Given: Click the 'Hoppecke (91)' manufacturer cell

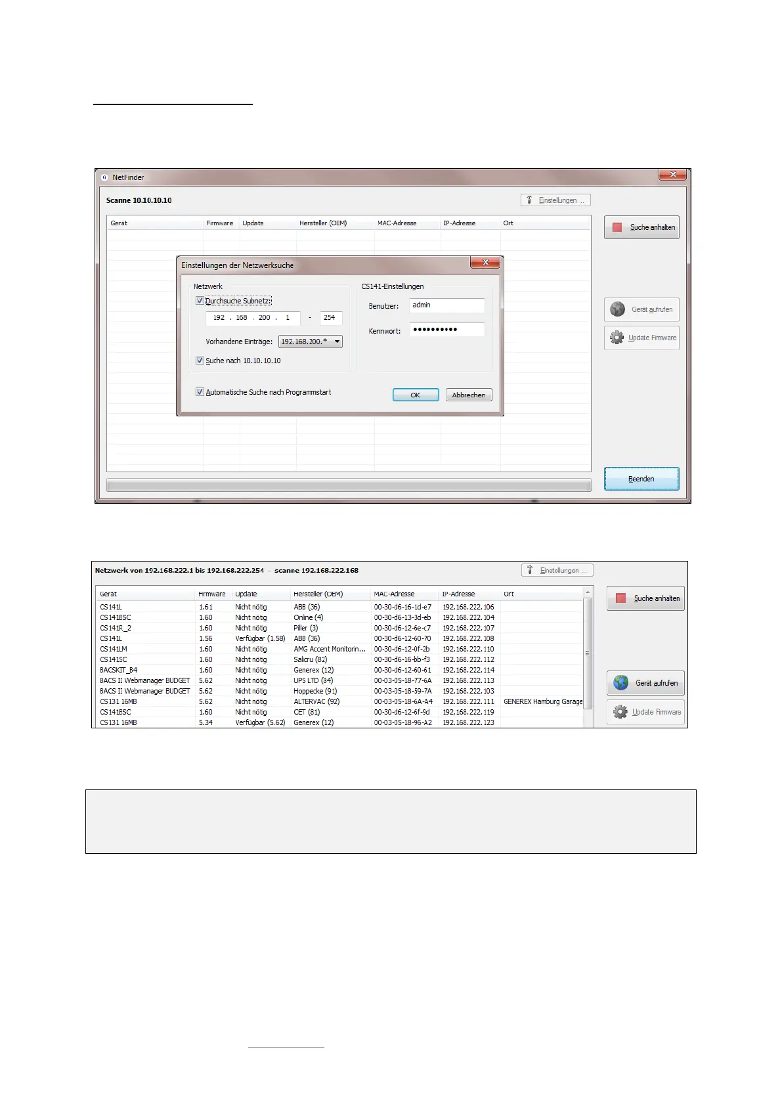Looking at the screenshot, I should (x=315, y=691).
